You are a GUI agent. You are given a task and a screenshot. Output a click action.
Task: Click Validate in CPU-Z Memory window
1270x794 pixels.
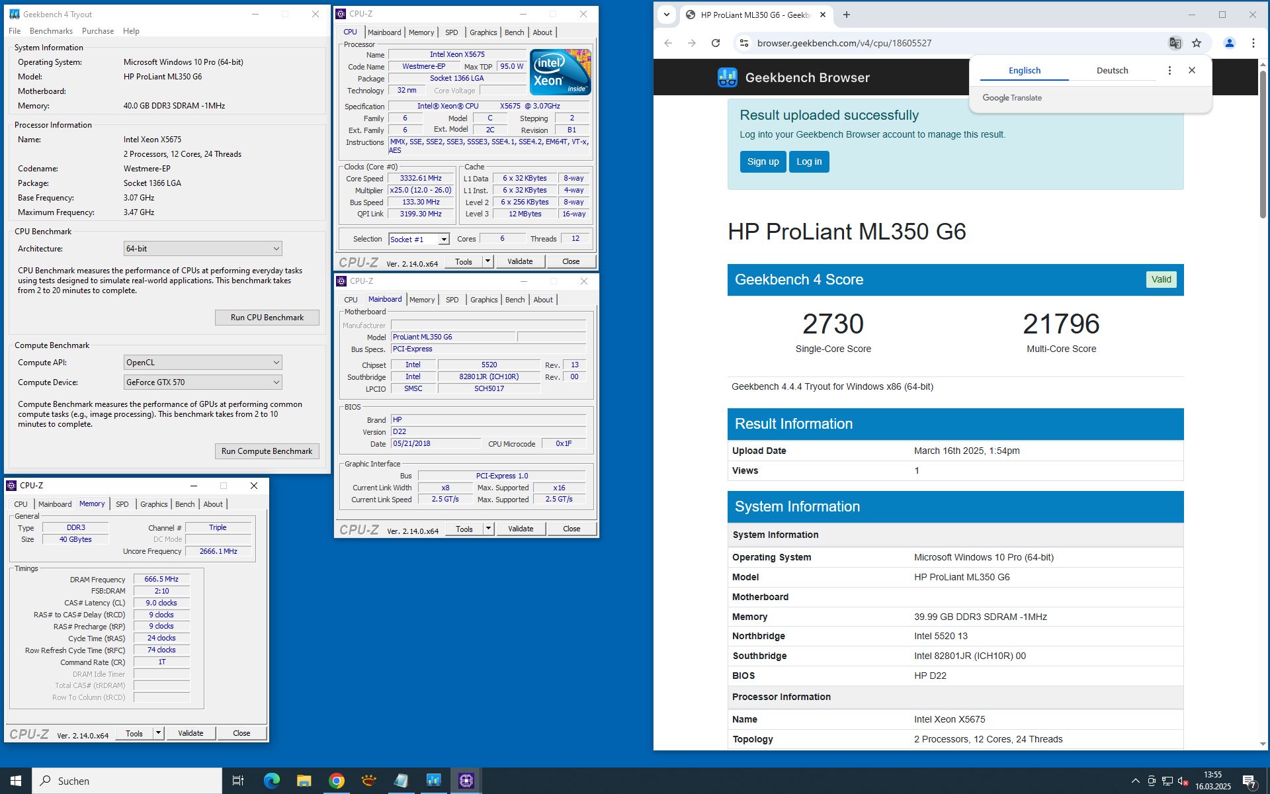point(190,733)
